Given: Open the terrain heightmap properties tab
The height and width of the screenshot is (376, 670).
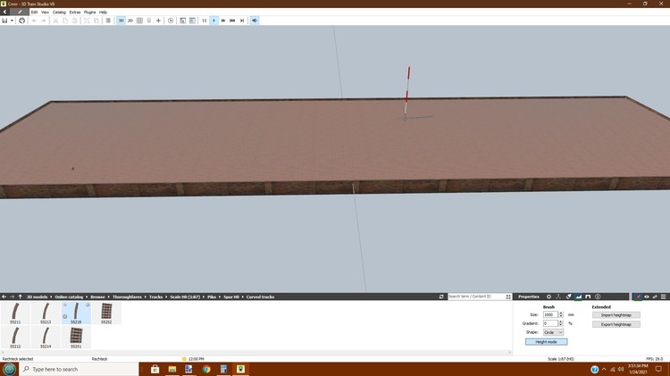Looking at the screenshot, I should coord(579,297).
